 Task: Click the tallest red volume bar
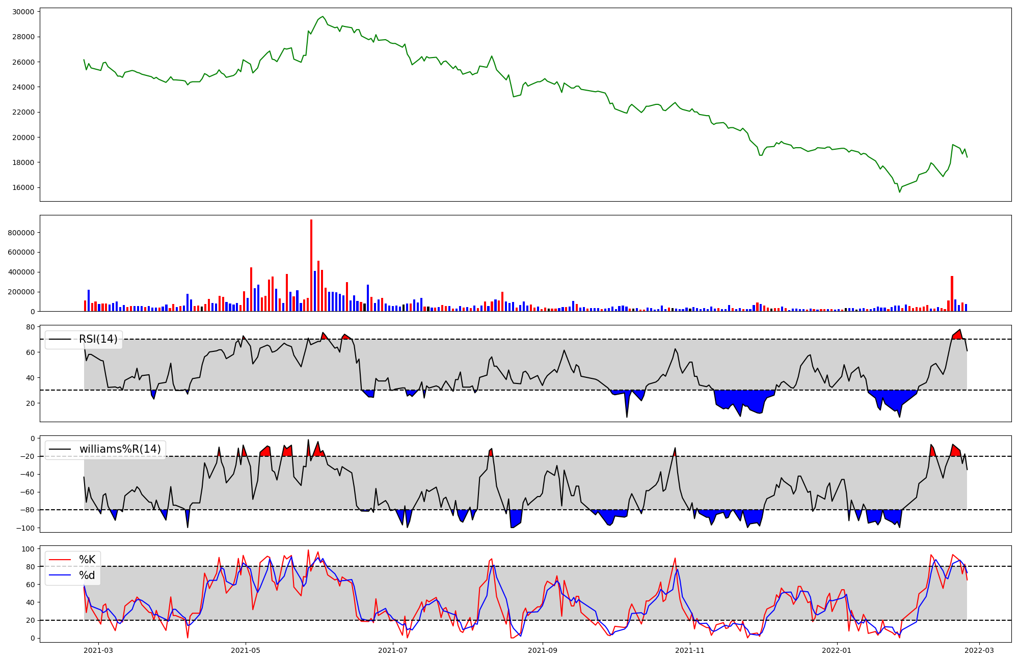click(311, 265)
